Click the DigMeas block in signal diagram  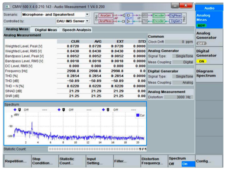[175, 16]
